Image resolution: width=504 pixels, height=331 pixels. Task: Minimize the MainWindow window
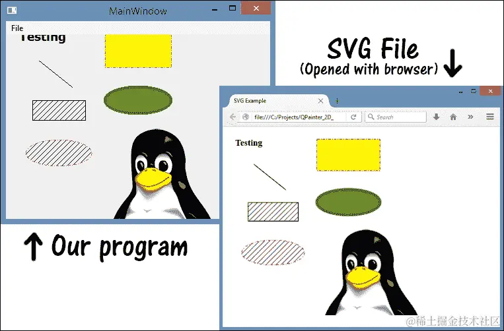215,10
